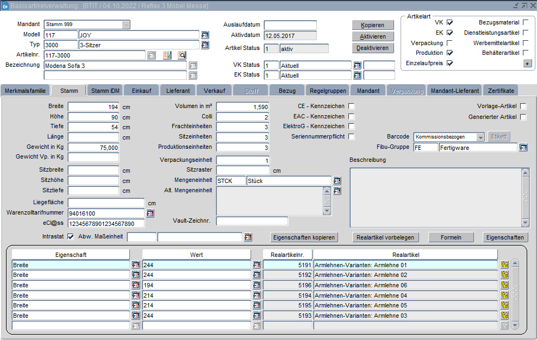
Task: Click the package icon for Armlehne 05 row
Action: (x=504, y=305)
